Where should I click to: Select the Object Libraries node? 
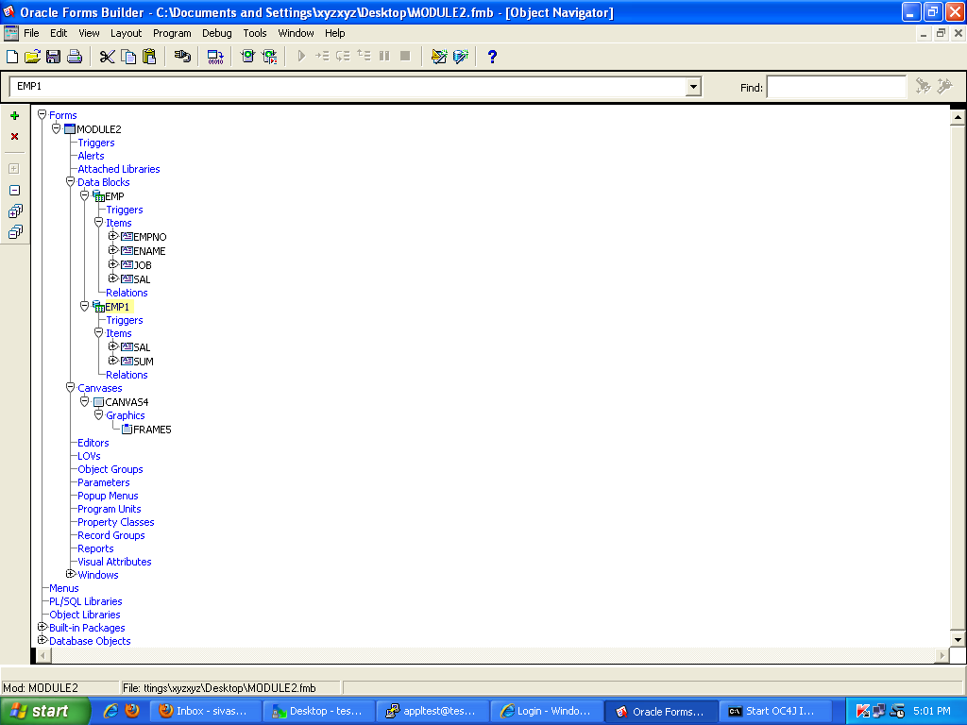pyautogui.click(x=84, y=615)
